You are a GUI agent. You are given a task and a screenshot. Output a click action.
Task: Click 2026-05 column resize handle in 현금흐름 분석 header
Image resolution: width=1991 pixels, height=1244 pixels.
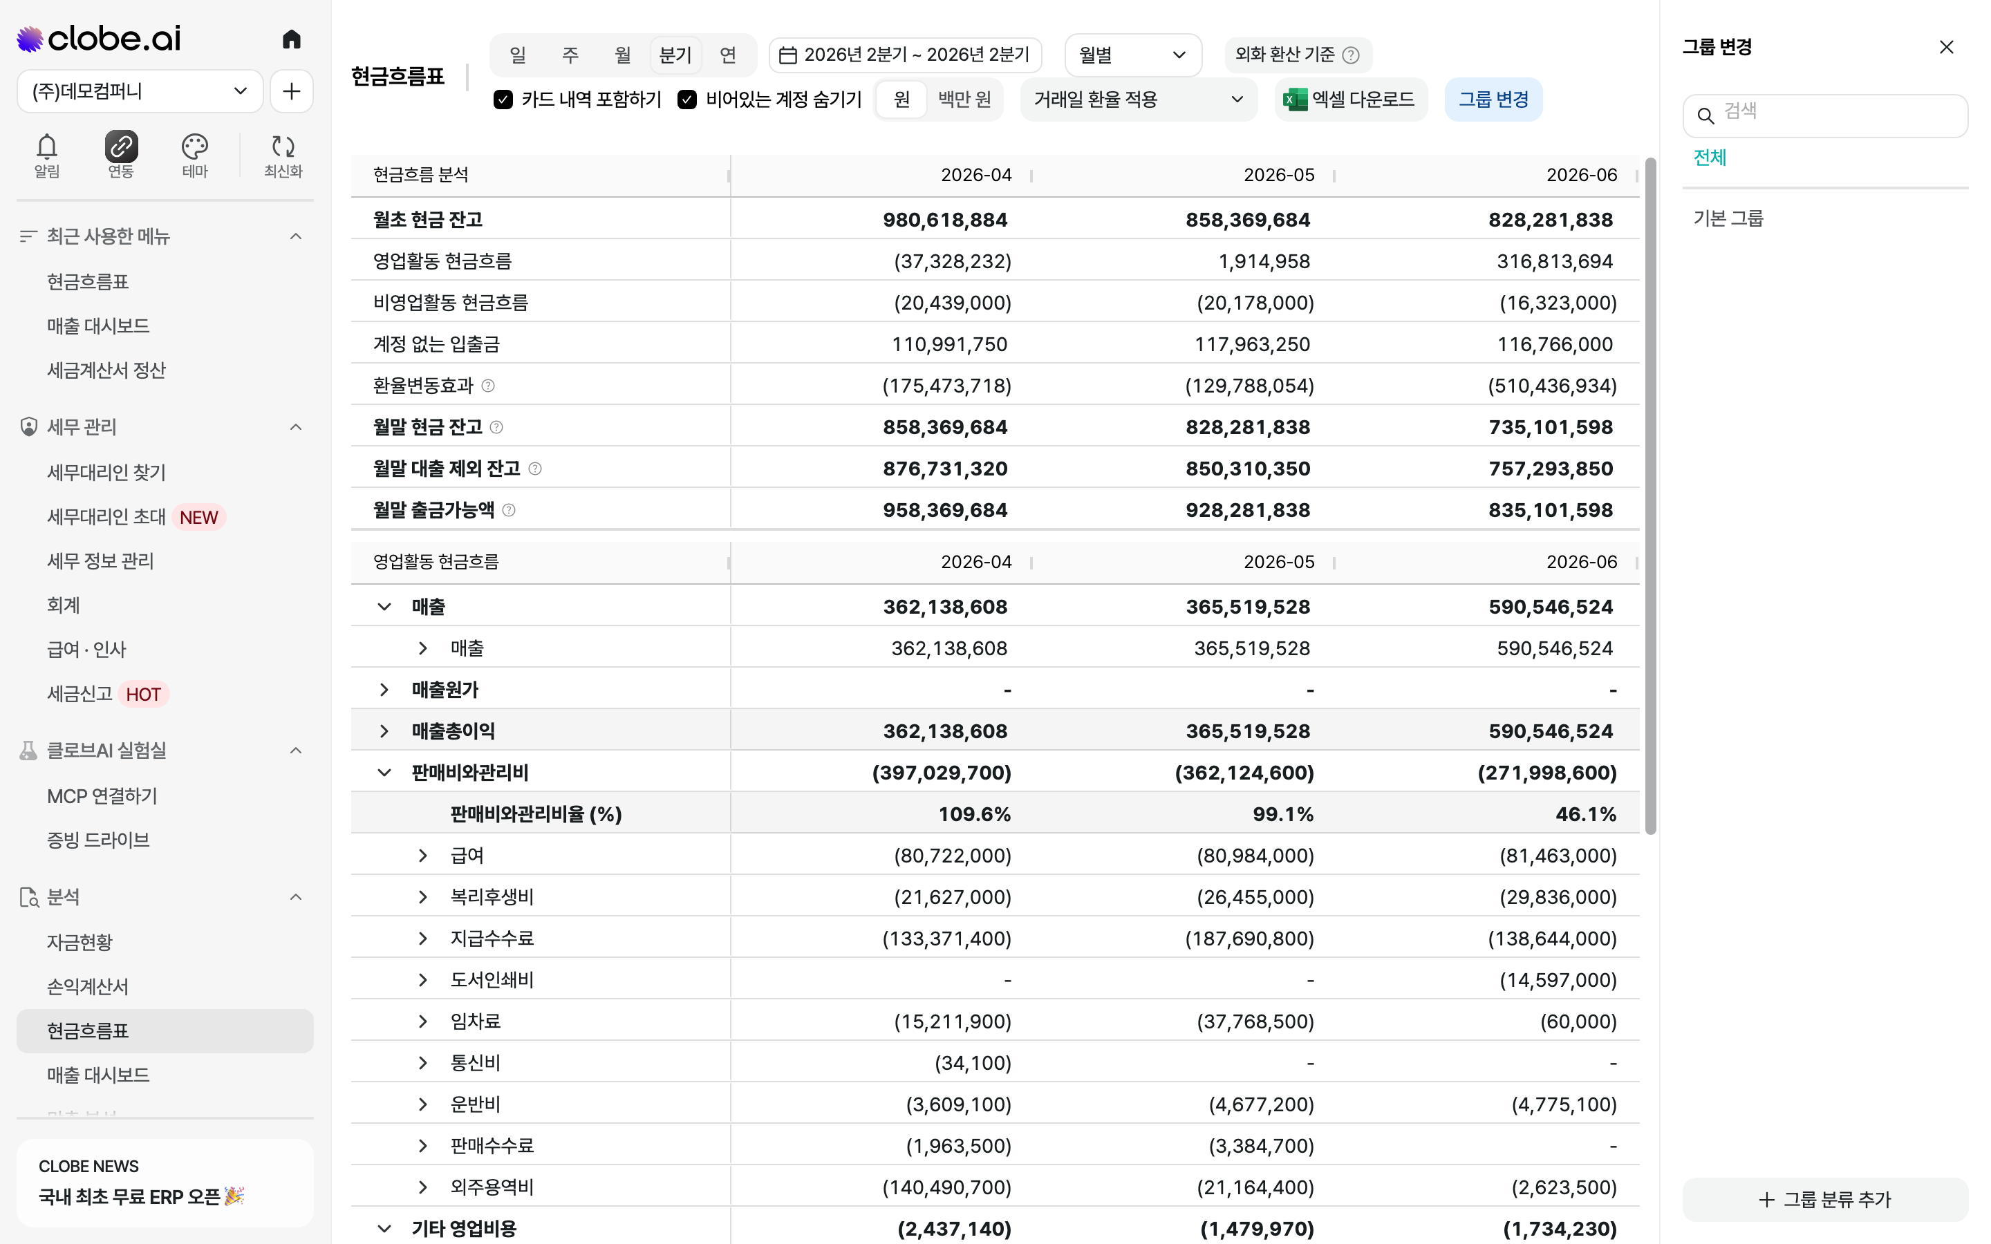coord(1334,176)
